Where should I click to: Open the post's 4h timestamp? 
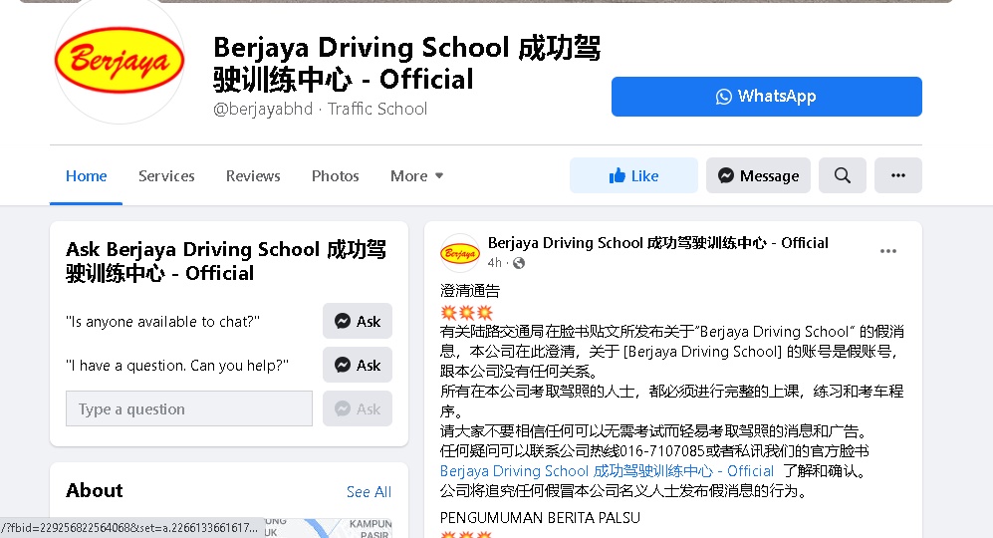494,263
